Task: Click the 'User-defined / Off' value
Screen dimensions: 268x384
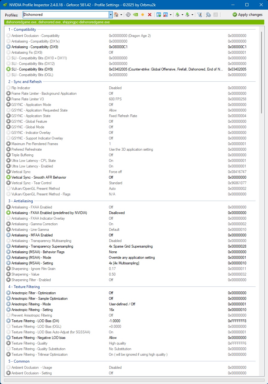Action: coord(122,304)
